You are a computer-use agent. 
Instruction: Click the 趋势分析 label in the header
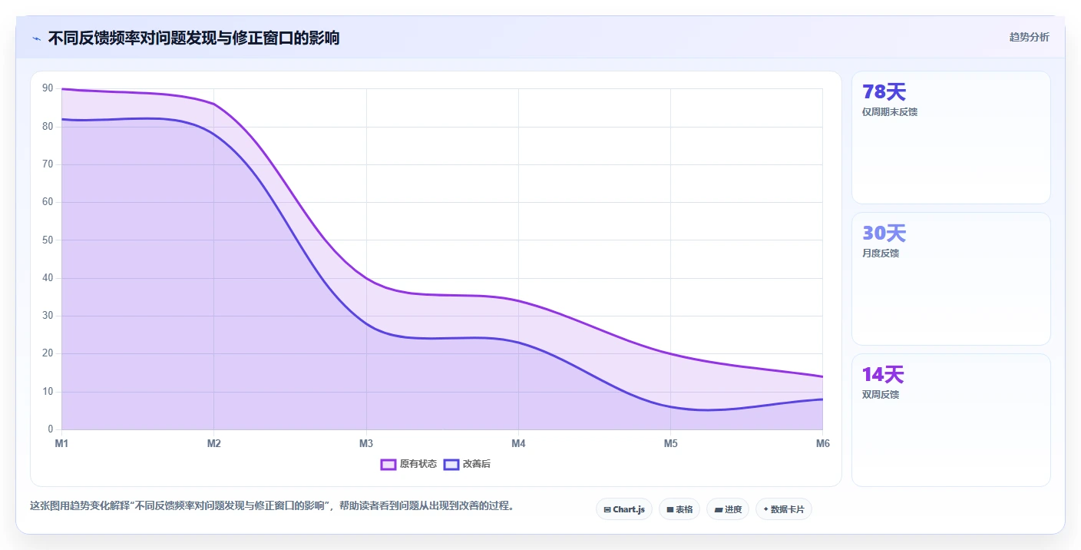[x=1029, y=37]
